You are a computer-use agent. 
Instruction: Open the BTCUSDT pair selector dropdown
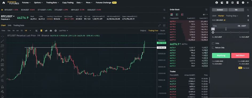[8, 16]
